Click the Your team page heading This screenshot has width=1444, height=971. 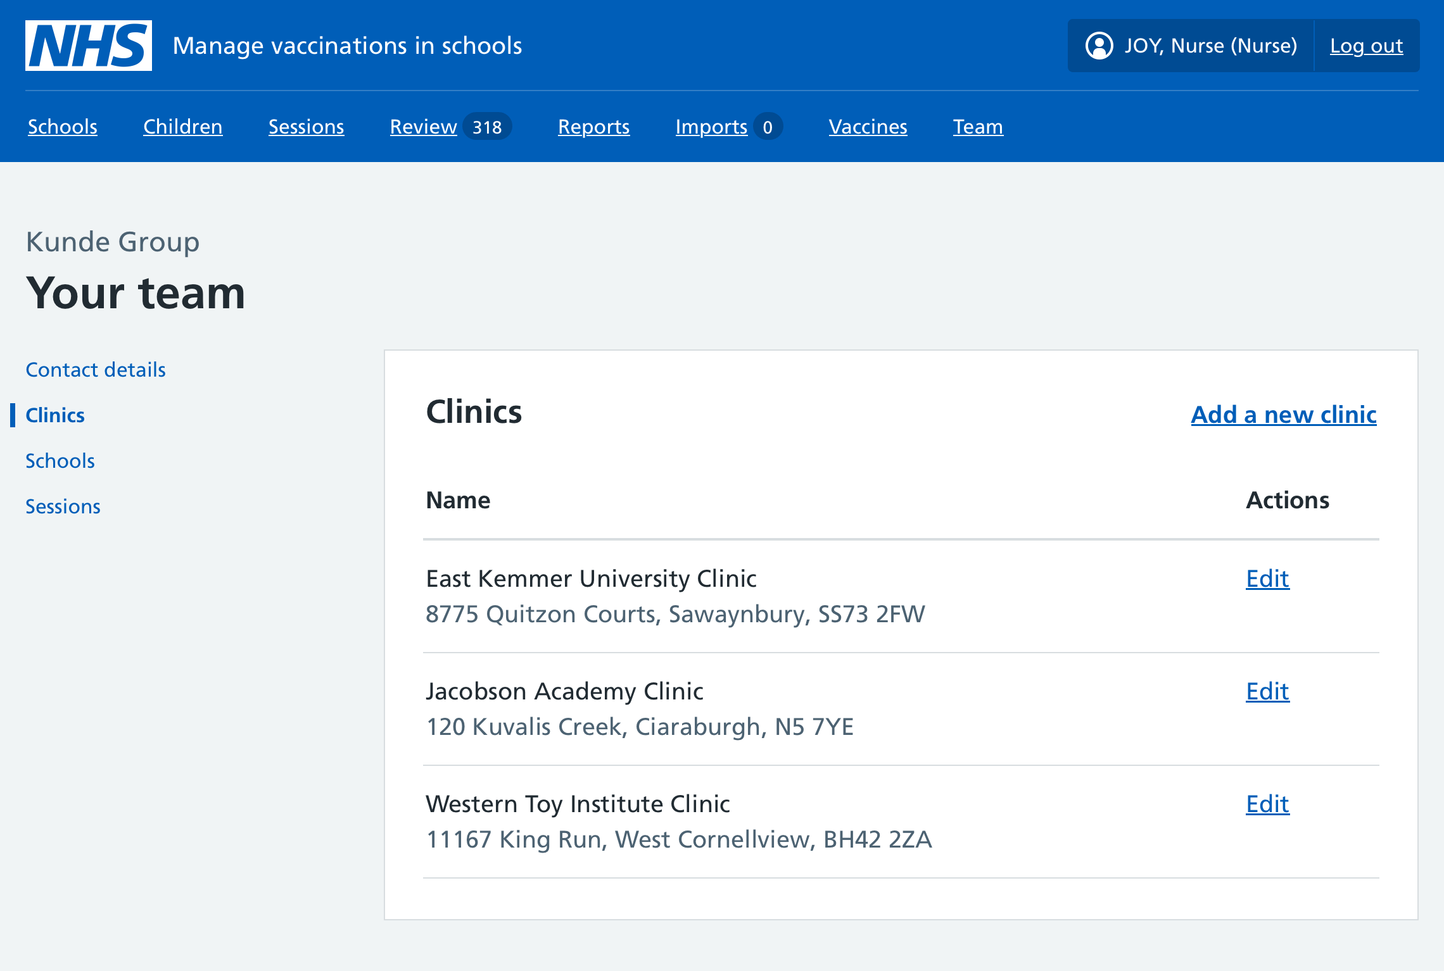136,293
